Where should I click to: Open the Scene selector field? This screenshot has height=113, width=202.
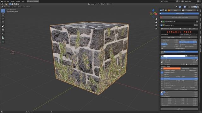pos(170,1)
